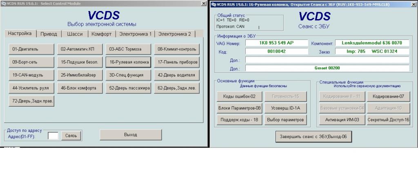
Task: Open Блоки Параметров-08
Action: [x=239, y=108]
